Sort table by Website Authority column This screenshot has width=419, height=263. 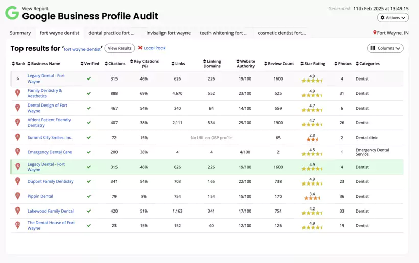pos(246,63)
